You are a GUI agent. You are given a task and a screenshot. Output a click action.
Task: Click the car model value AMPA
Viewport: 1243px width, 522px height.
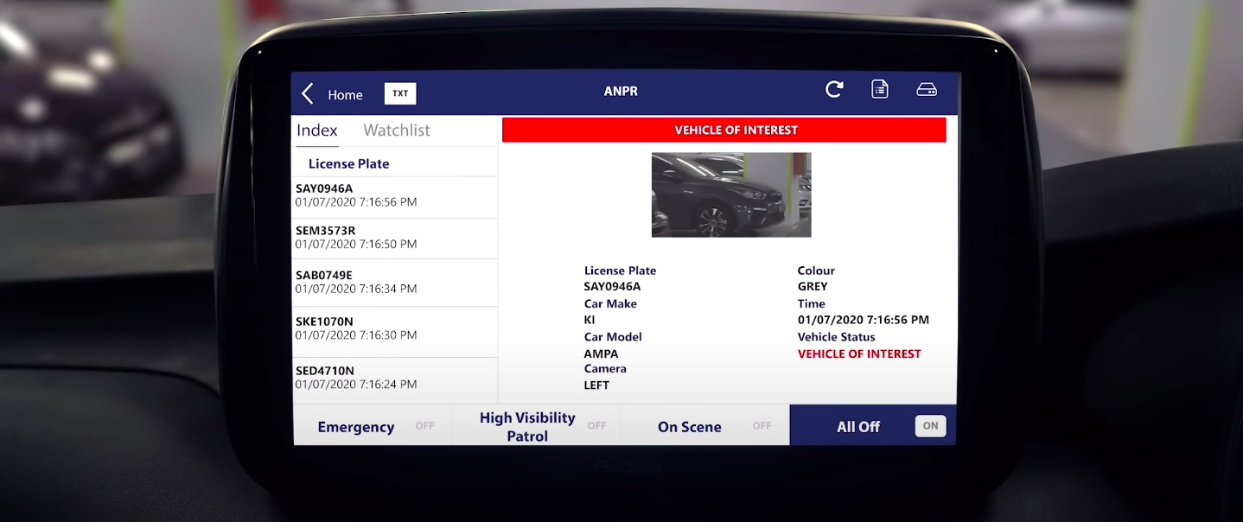point(601,353)
